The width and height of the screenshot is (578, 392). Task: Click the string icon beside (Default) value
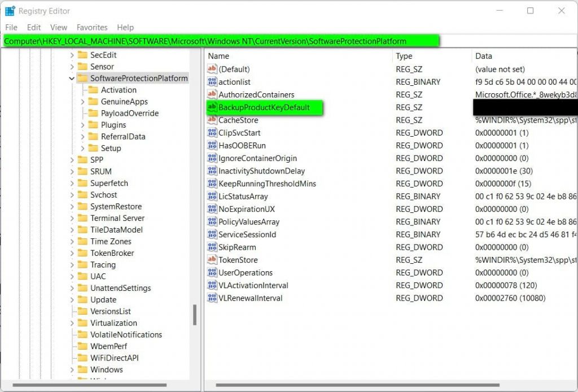(x=212, y=69)
